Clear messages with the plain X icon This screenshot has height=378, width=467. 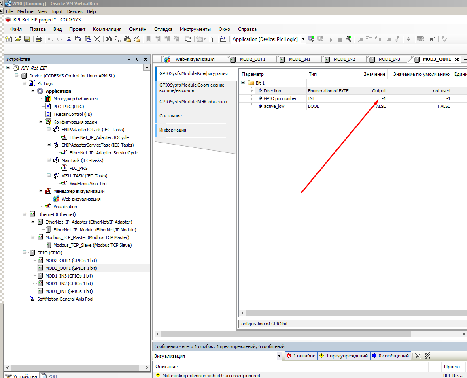click(418, 356)
